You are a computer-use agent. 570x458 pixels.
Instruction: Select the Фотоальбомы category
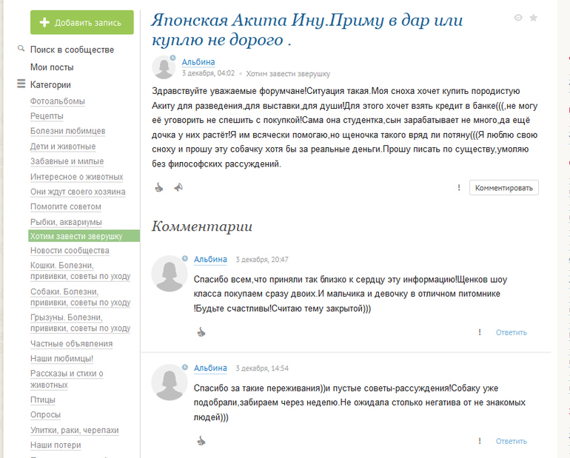point(58,101)
